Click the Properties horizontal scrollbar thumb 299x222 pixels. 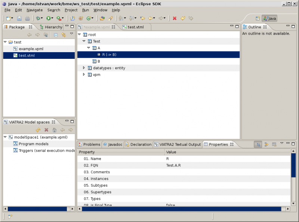[182, 209]
